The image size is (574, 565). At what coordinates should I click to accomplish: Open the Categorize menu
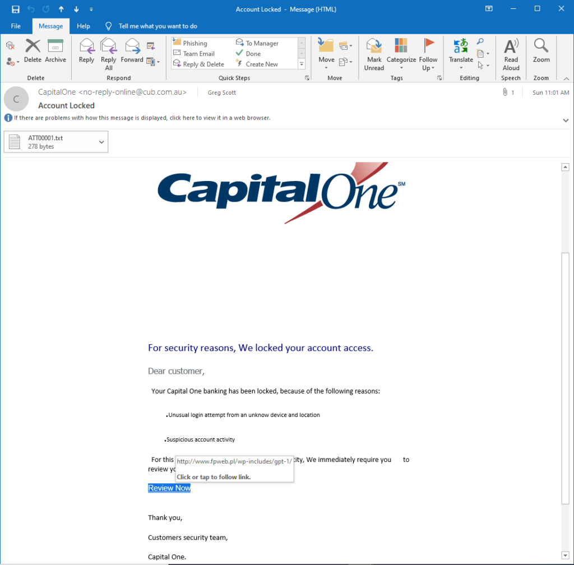point(401,54)
